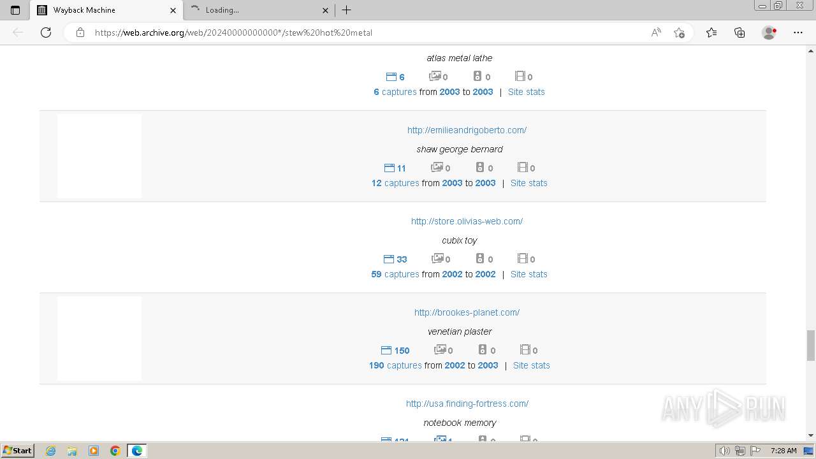Click video icon in venetian plaster row
The image size is (816, 459).
click(525, 349)
